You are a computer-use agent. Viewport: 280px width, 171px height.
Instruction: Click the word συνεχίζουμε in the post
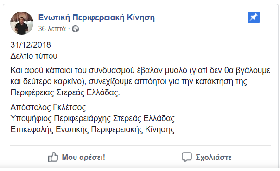coord(110,82)
